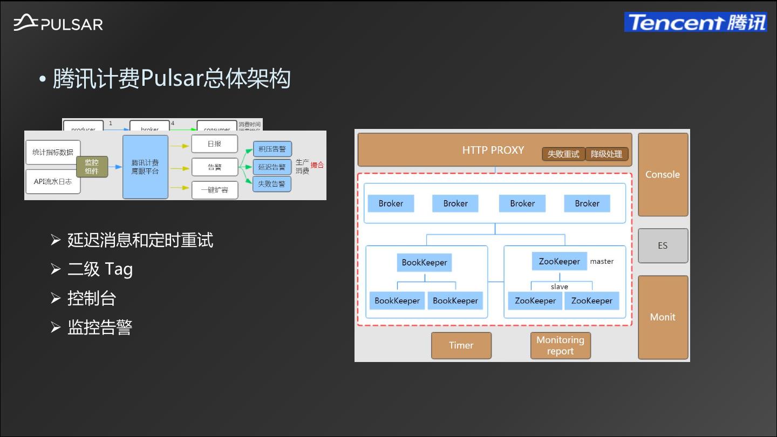Image resolution: width=777 pixels, height=437 pixels.
Task: Select the Monitoring report block
Action: pyautogui.click(x=561, y=345)
